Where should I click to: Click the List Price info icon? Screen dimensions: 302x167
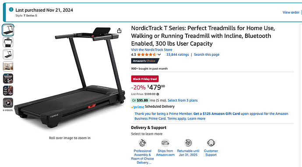(158, 94)
